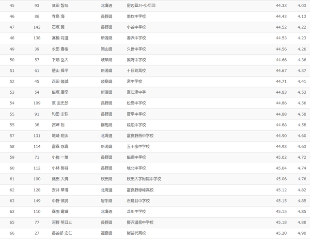Image resolution: width=310 pixels, height=239 pixels.
Task: Select school 城北中学校
Action: pos(137,168)
